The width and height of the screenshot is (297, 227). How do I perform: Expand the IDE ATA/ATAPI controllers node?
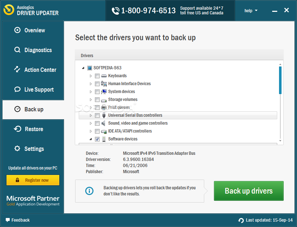tap(91, 131)
